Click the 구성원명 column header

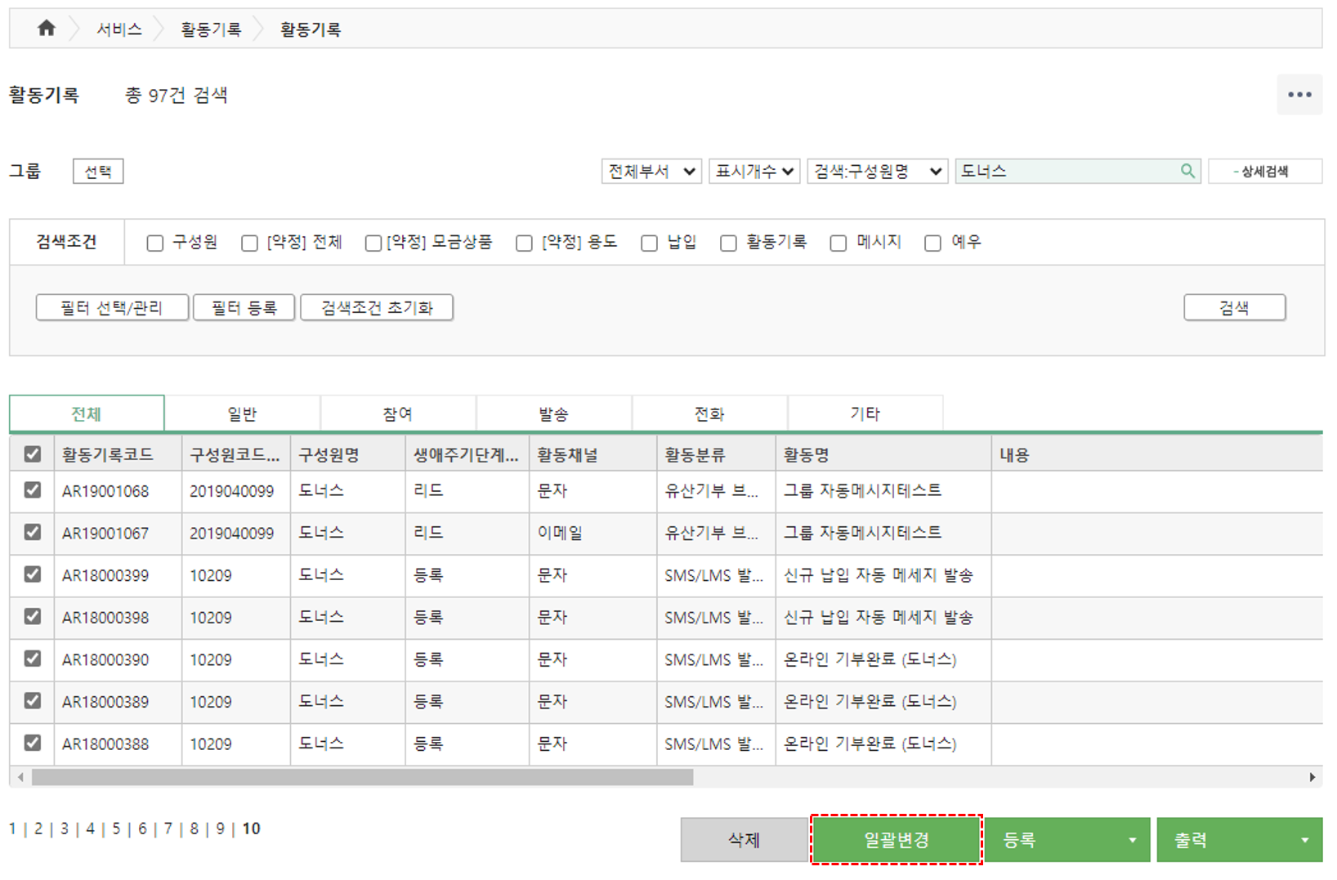pos(347,454)
